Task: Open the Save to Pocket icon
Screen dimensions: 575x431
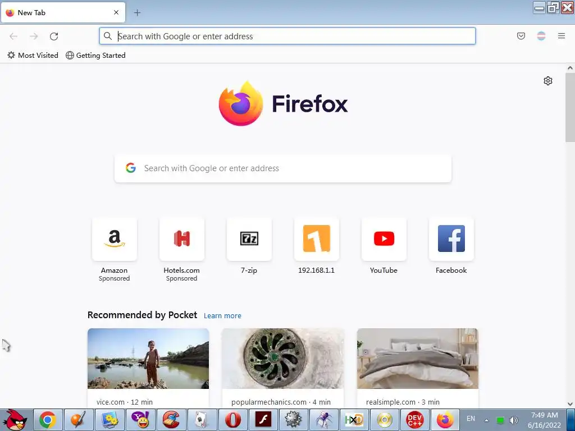Action: tap(521, 36)
